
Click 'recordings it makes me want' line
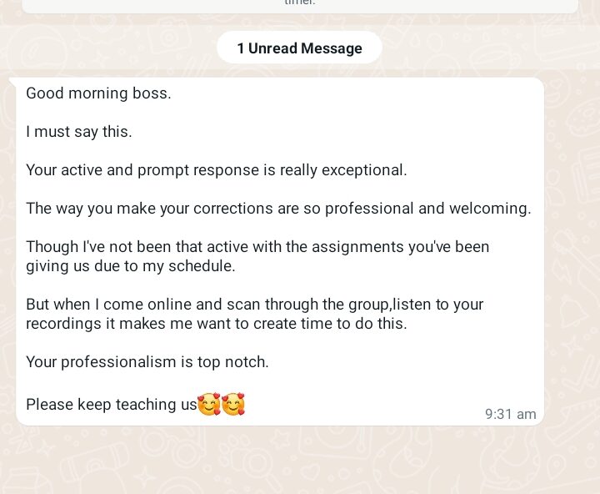[x=216, y=324]
